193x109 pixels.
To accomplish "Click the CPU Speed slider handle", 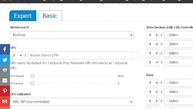I will pos(32,76).
